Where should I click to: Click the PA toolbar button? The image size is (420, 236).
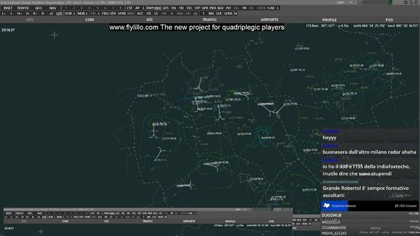pyautogui.click(x=244, y=8)
